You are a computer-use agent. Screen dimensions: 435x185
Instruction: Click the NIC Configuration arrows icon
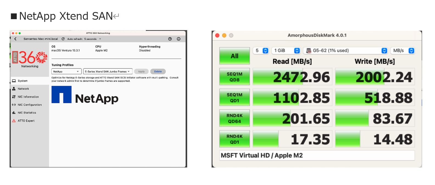point(14,105)
